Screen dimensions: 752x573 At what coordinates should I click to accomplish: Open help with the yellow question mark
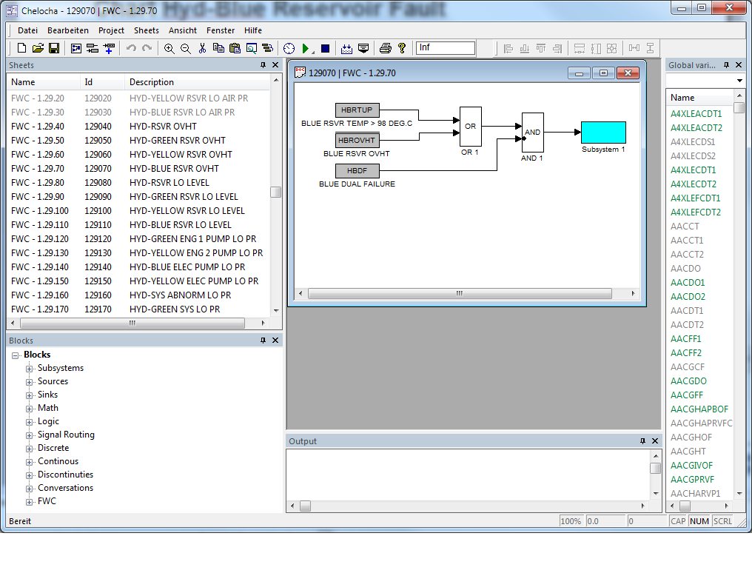[402, 48]
